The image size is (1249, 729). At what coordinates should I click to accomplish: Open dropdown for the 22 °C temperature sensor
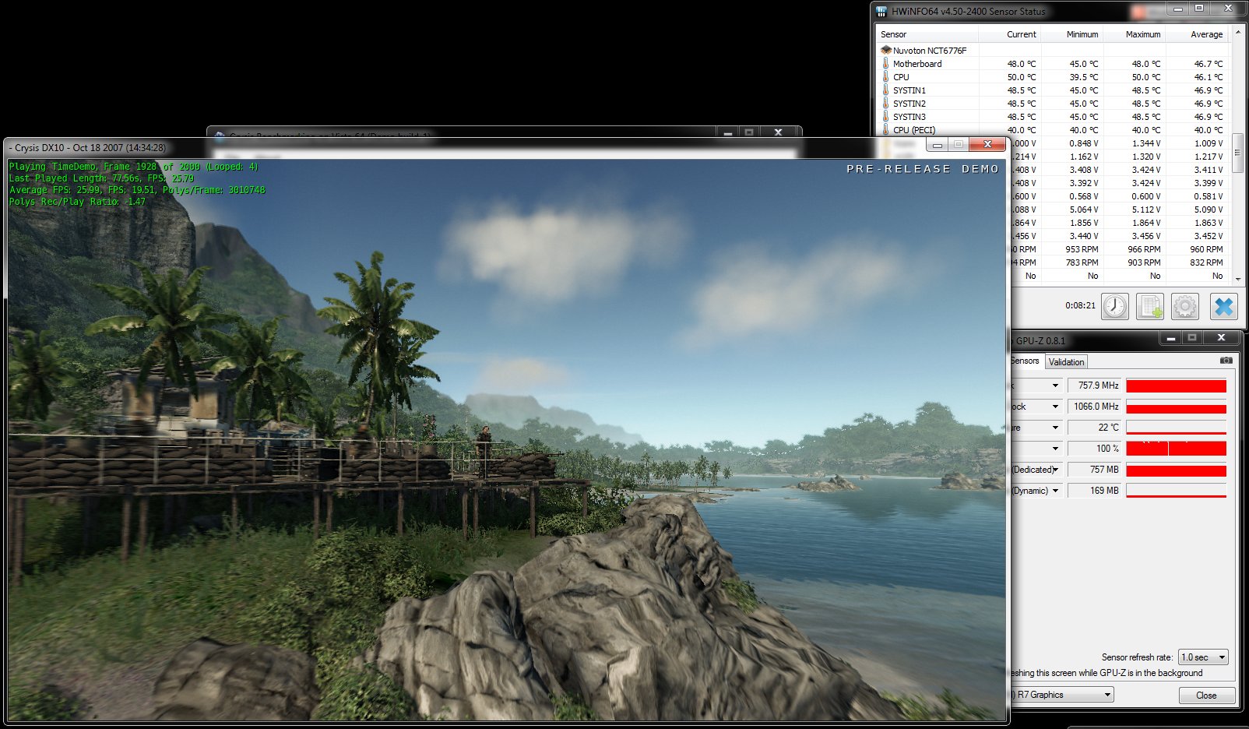tap(1055, 428)
